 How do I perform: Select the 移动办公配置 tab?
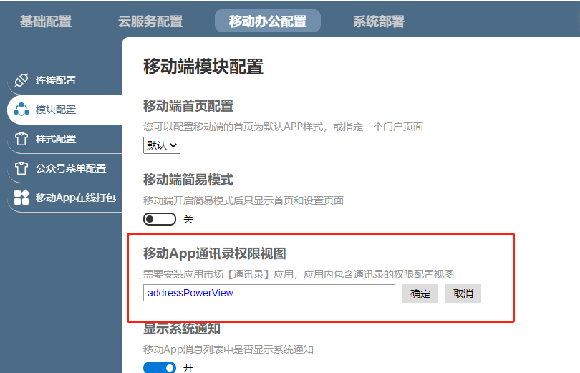coord(267,21)
